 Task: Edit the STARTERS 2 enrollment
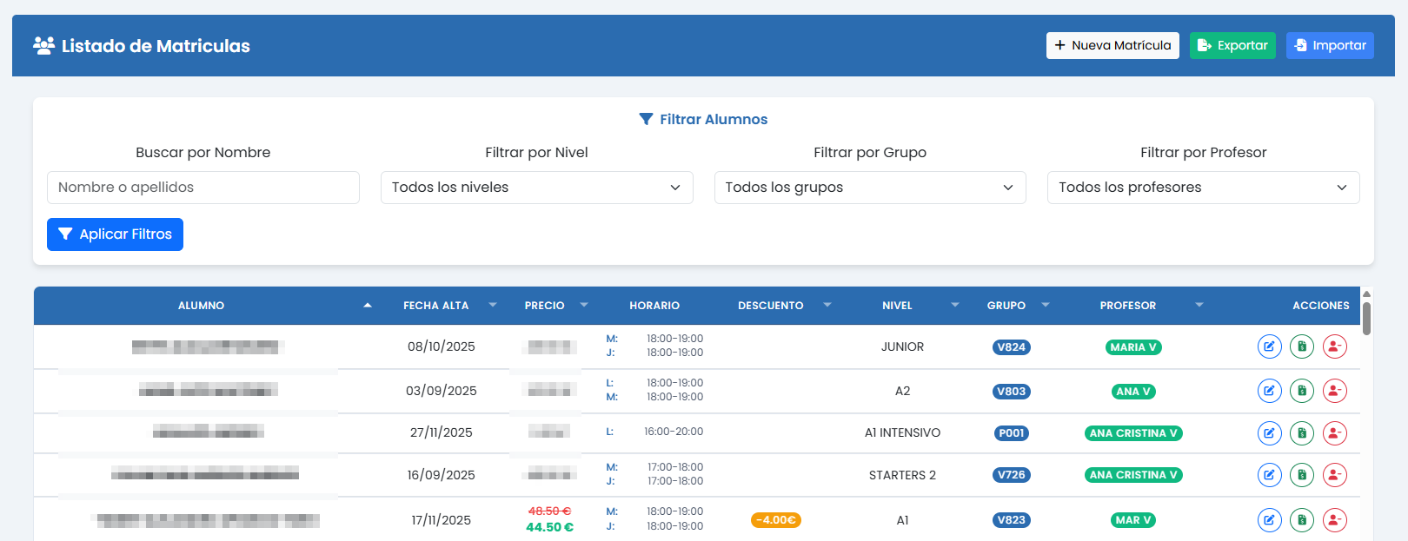pos(1269,475)
